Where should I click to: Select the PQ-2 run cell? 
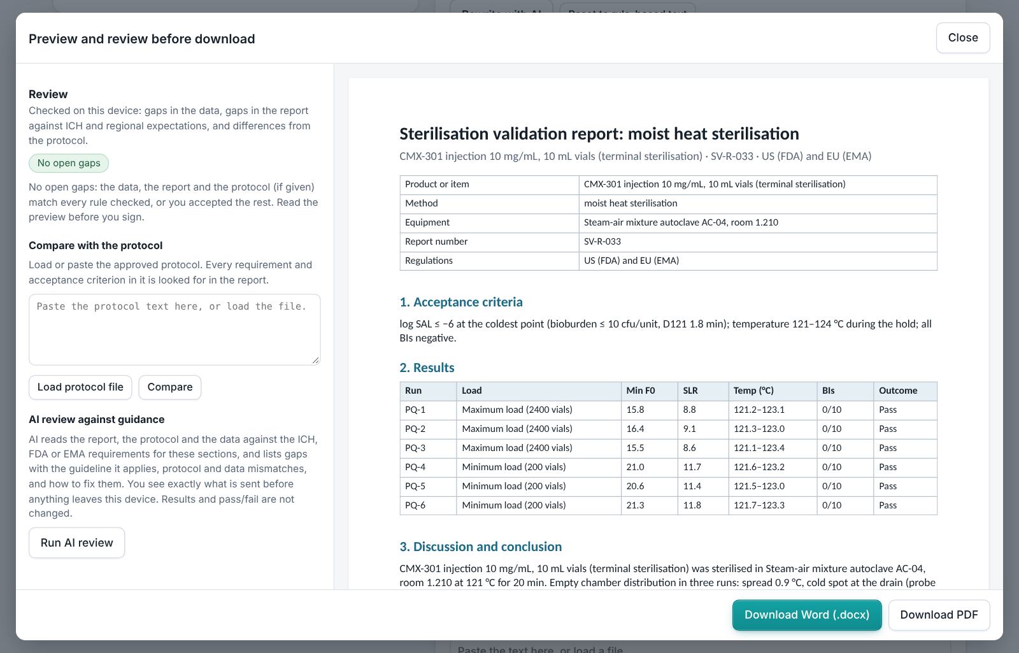428,429
